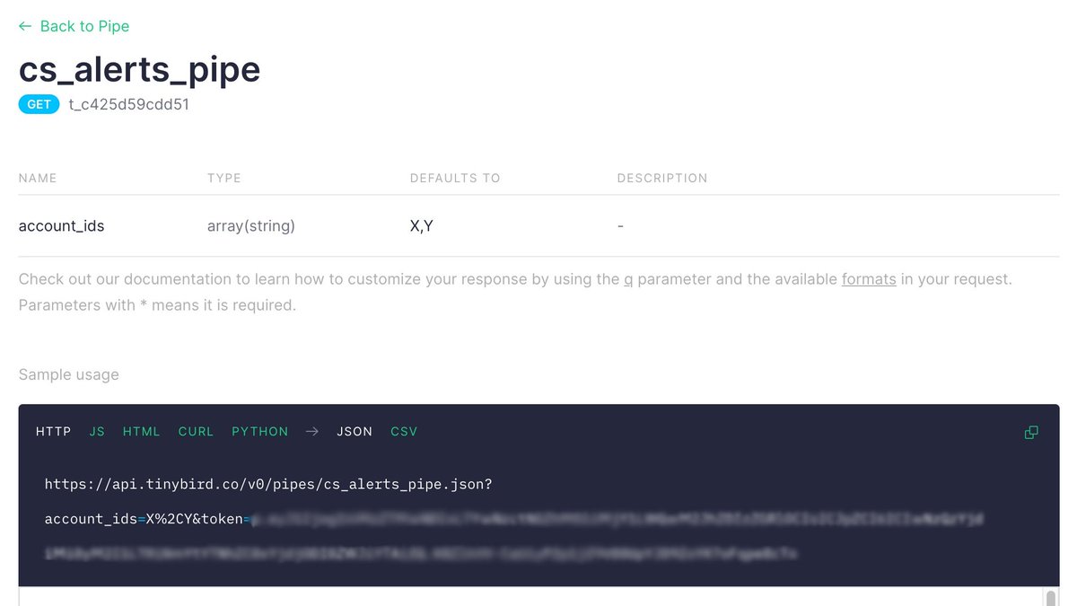Select the HTTP sample tab
1077x606 pixels.
(x=53, y=432)
